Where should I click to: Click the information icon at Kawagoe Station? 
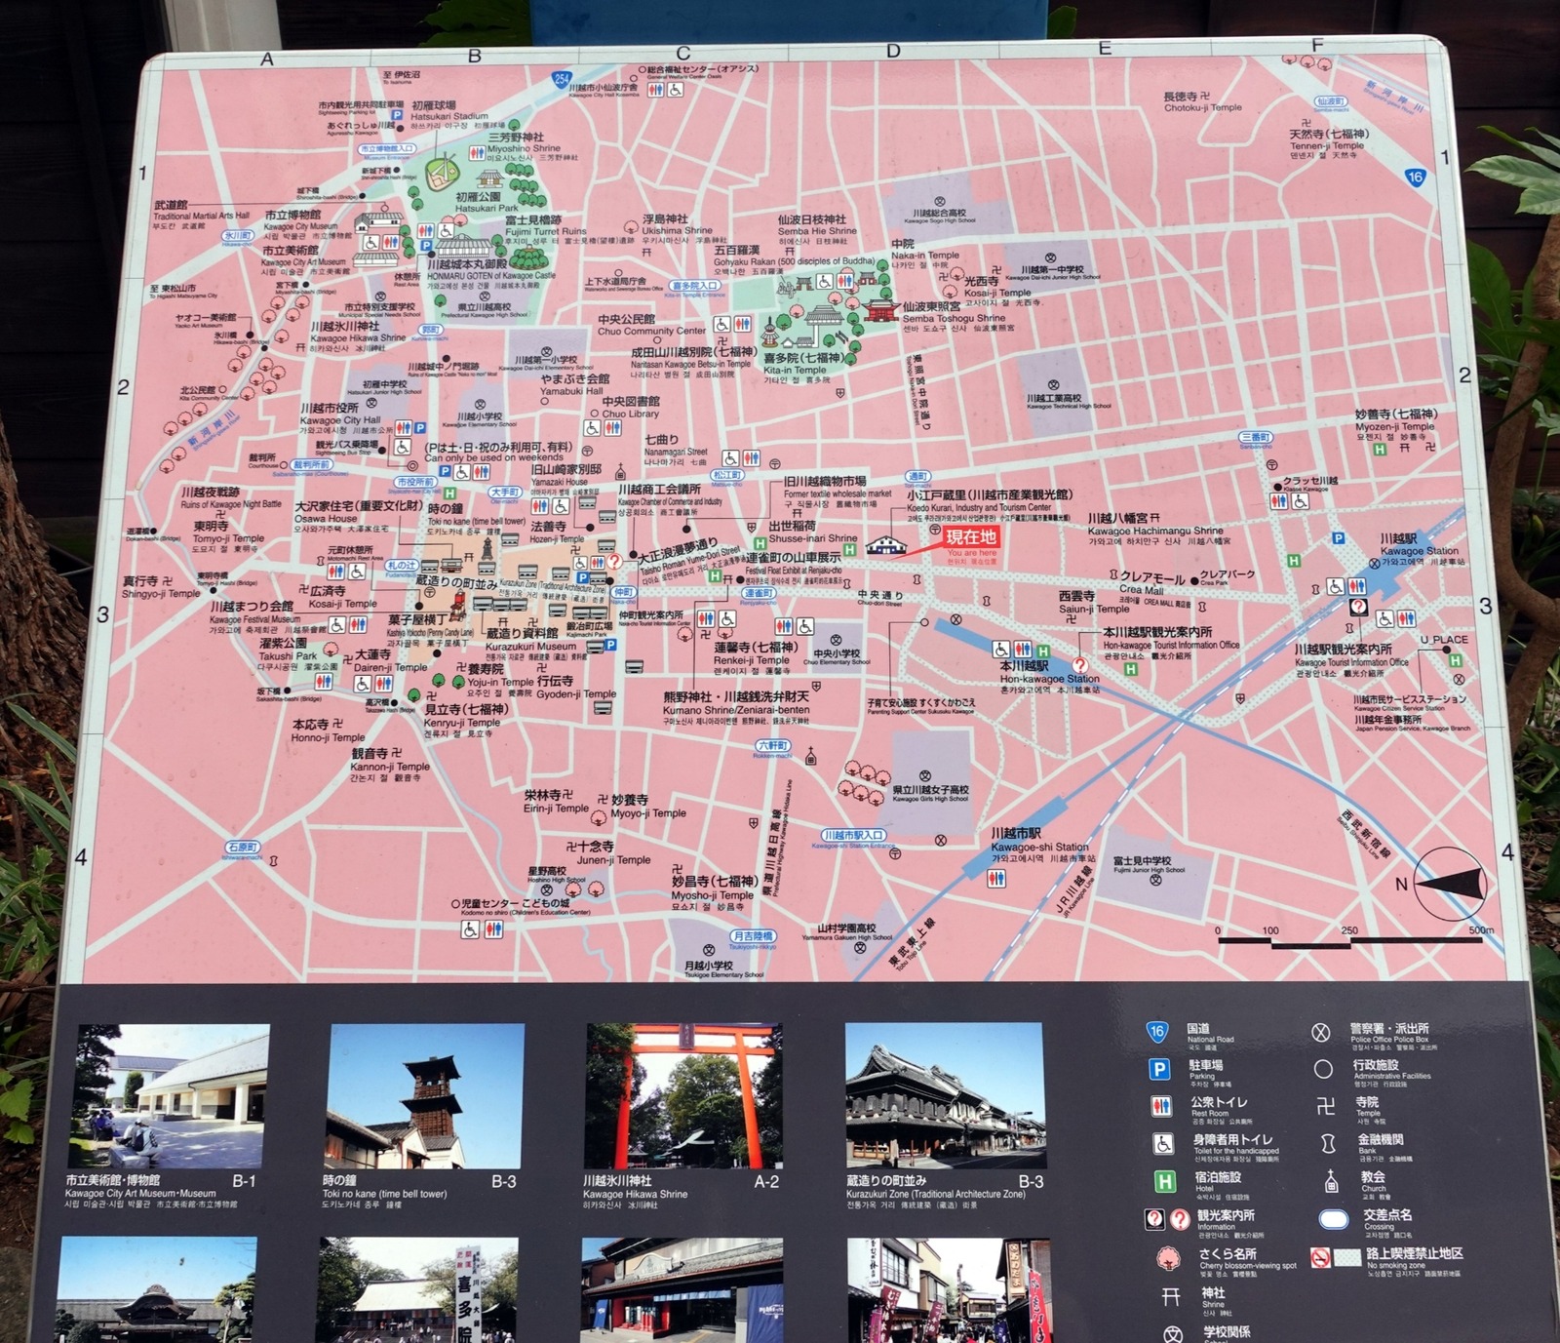tap(1358, 607)
